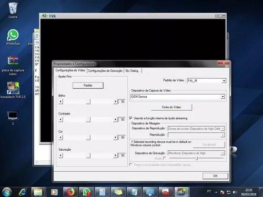Screen dimensions: 263x197
Task: Open the honestech TVR 2.5 desktop icon
Action: point(13,90)
